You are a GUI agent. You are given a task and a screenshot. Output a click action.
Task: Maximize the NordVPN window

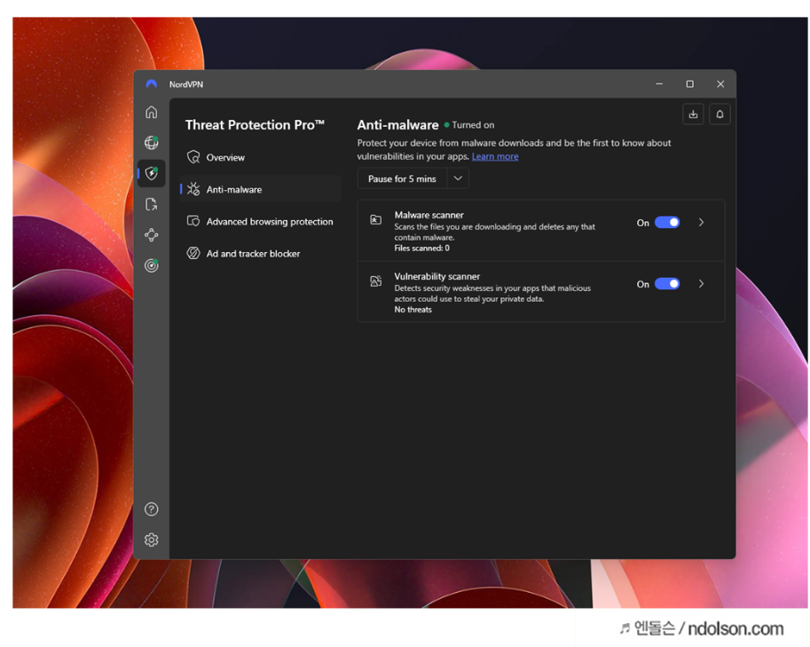coord(689,83)
